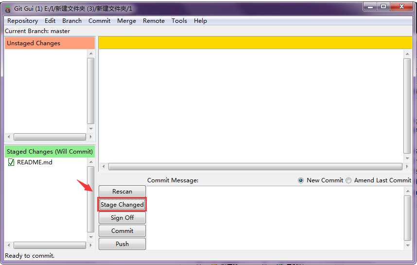This screenshot has height=265, width=417.
Task: Click the Staged Changes scroll up arrow
Action: (x=91, y=162)
